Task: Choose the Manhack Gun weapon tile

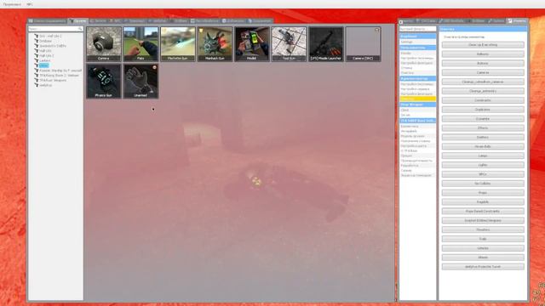Action: point(215,44)
